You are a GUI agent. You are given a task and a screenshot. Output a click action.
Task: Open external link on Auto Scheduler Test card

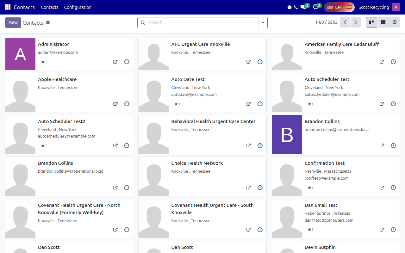click(x=382, y=104)
